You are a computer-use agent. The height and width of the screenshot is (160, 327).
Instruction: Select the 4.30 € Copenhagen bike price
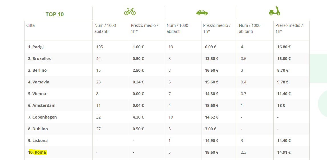tap(138, 117)
